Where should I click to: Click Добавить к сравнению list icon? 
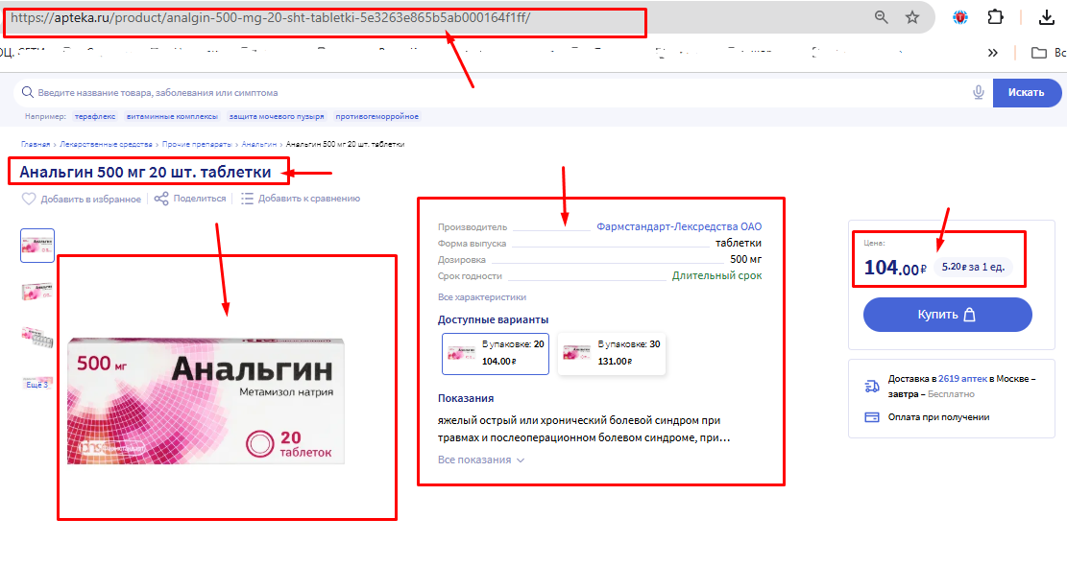pyautogui.click(x=247, y=199)
